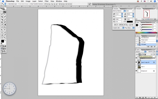158x99 pixels.
Task: Open the leading (Auto) dropdown
Action: click(x=133, y=14)
